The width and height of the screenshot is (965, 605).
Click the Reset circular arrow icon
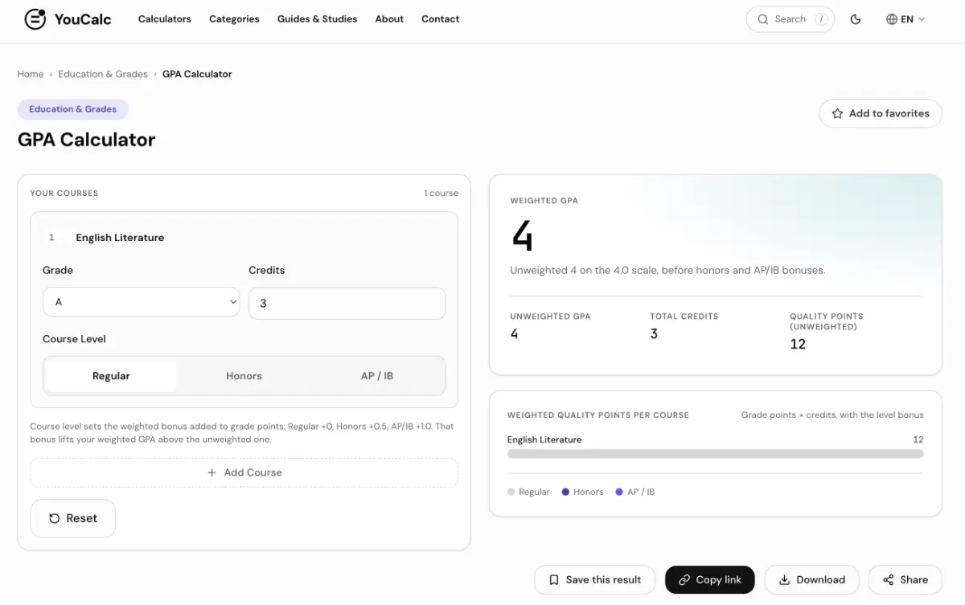coord(55,518)
